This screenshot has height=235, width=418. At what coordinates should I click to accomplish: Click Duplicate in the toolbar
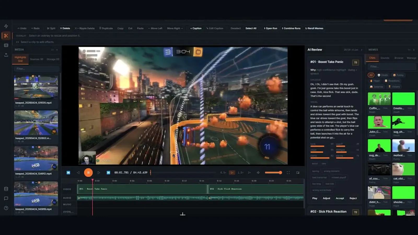tap(106, 28)
